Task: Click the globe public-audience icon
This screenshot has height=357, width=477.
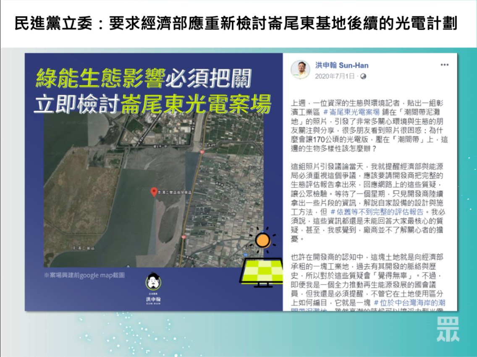Action: pos(364,76)
